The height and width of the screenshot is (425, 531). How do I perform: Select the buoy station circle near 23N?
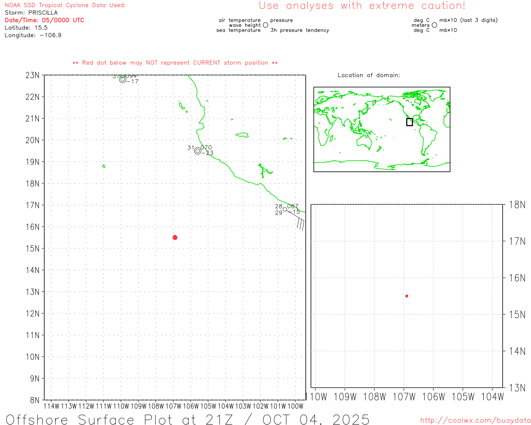point(122,79)
